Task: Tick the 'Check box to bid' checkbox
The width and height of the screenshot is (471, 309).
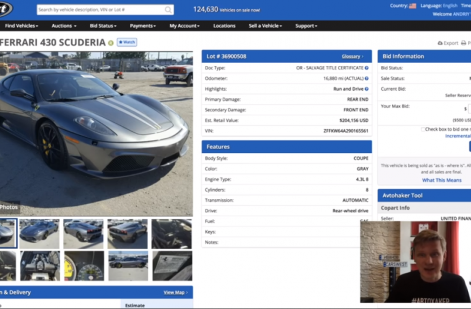Action: (x=423, y=129)
